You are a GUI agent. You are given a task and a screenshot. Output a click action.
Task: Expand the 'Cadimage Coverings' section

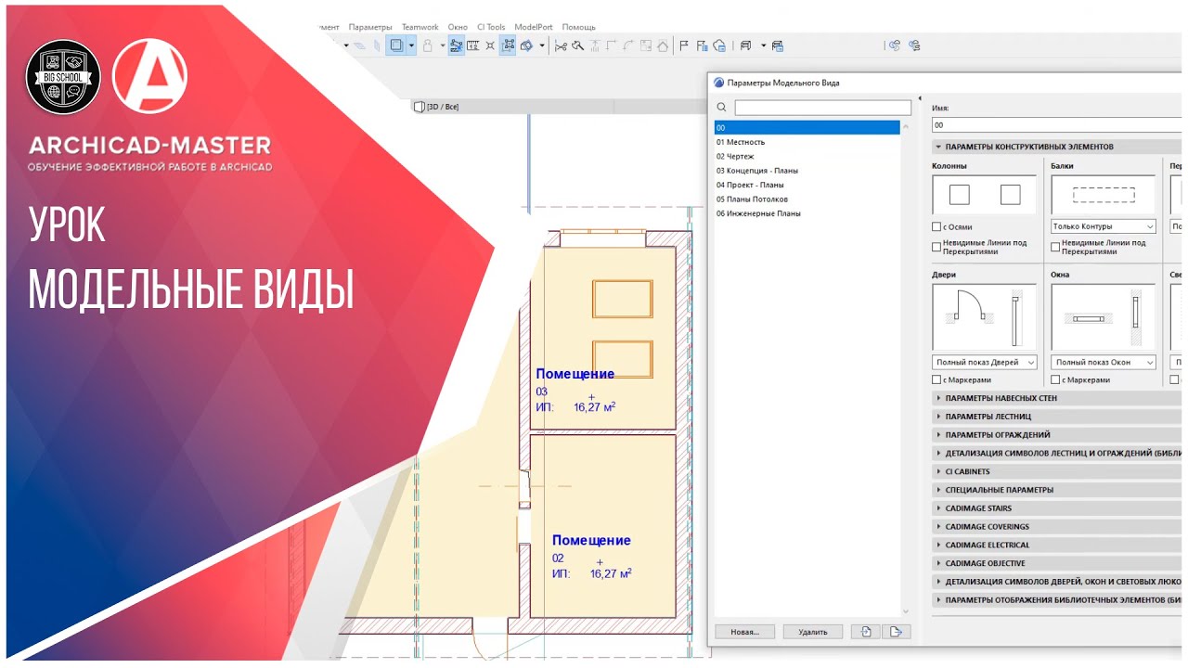coord(1056,527)
